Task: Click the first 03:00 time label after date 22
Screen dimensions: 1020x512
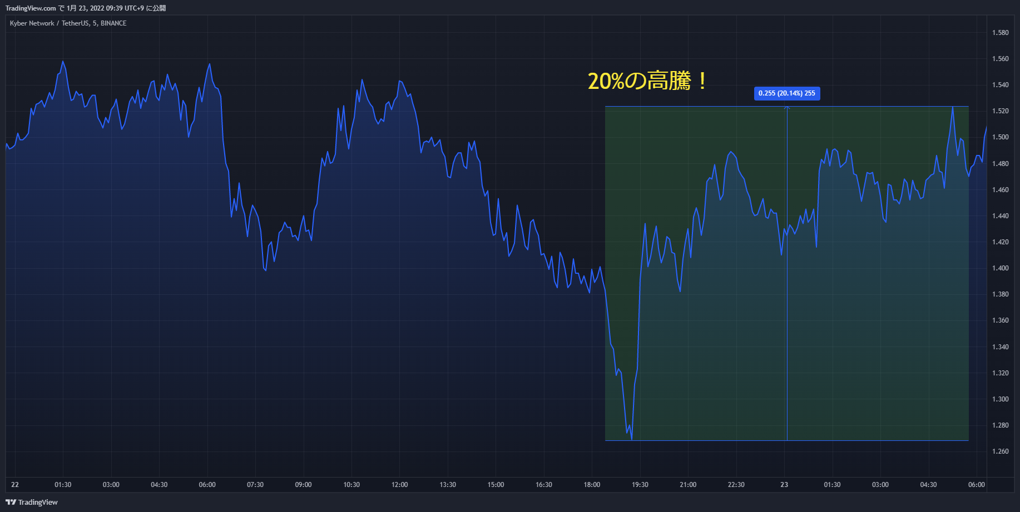Action: pos(111,485)
